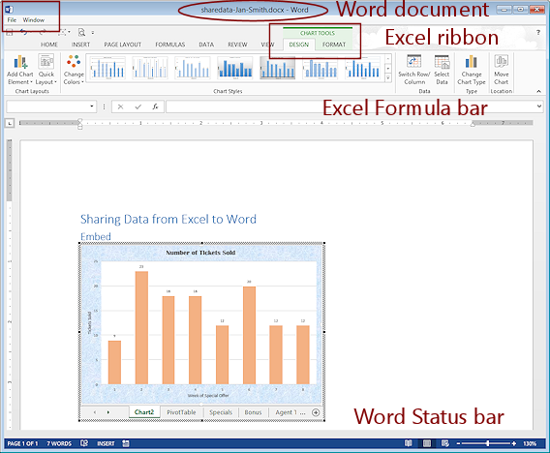Click the Enter checkmark in formula bar

(137, 106)
